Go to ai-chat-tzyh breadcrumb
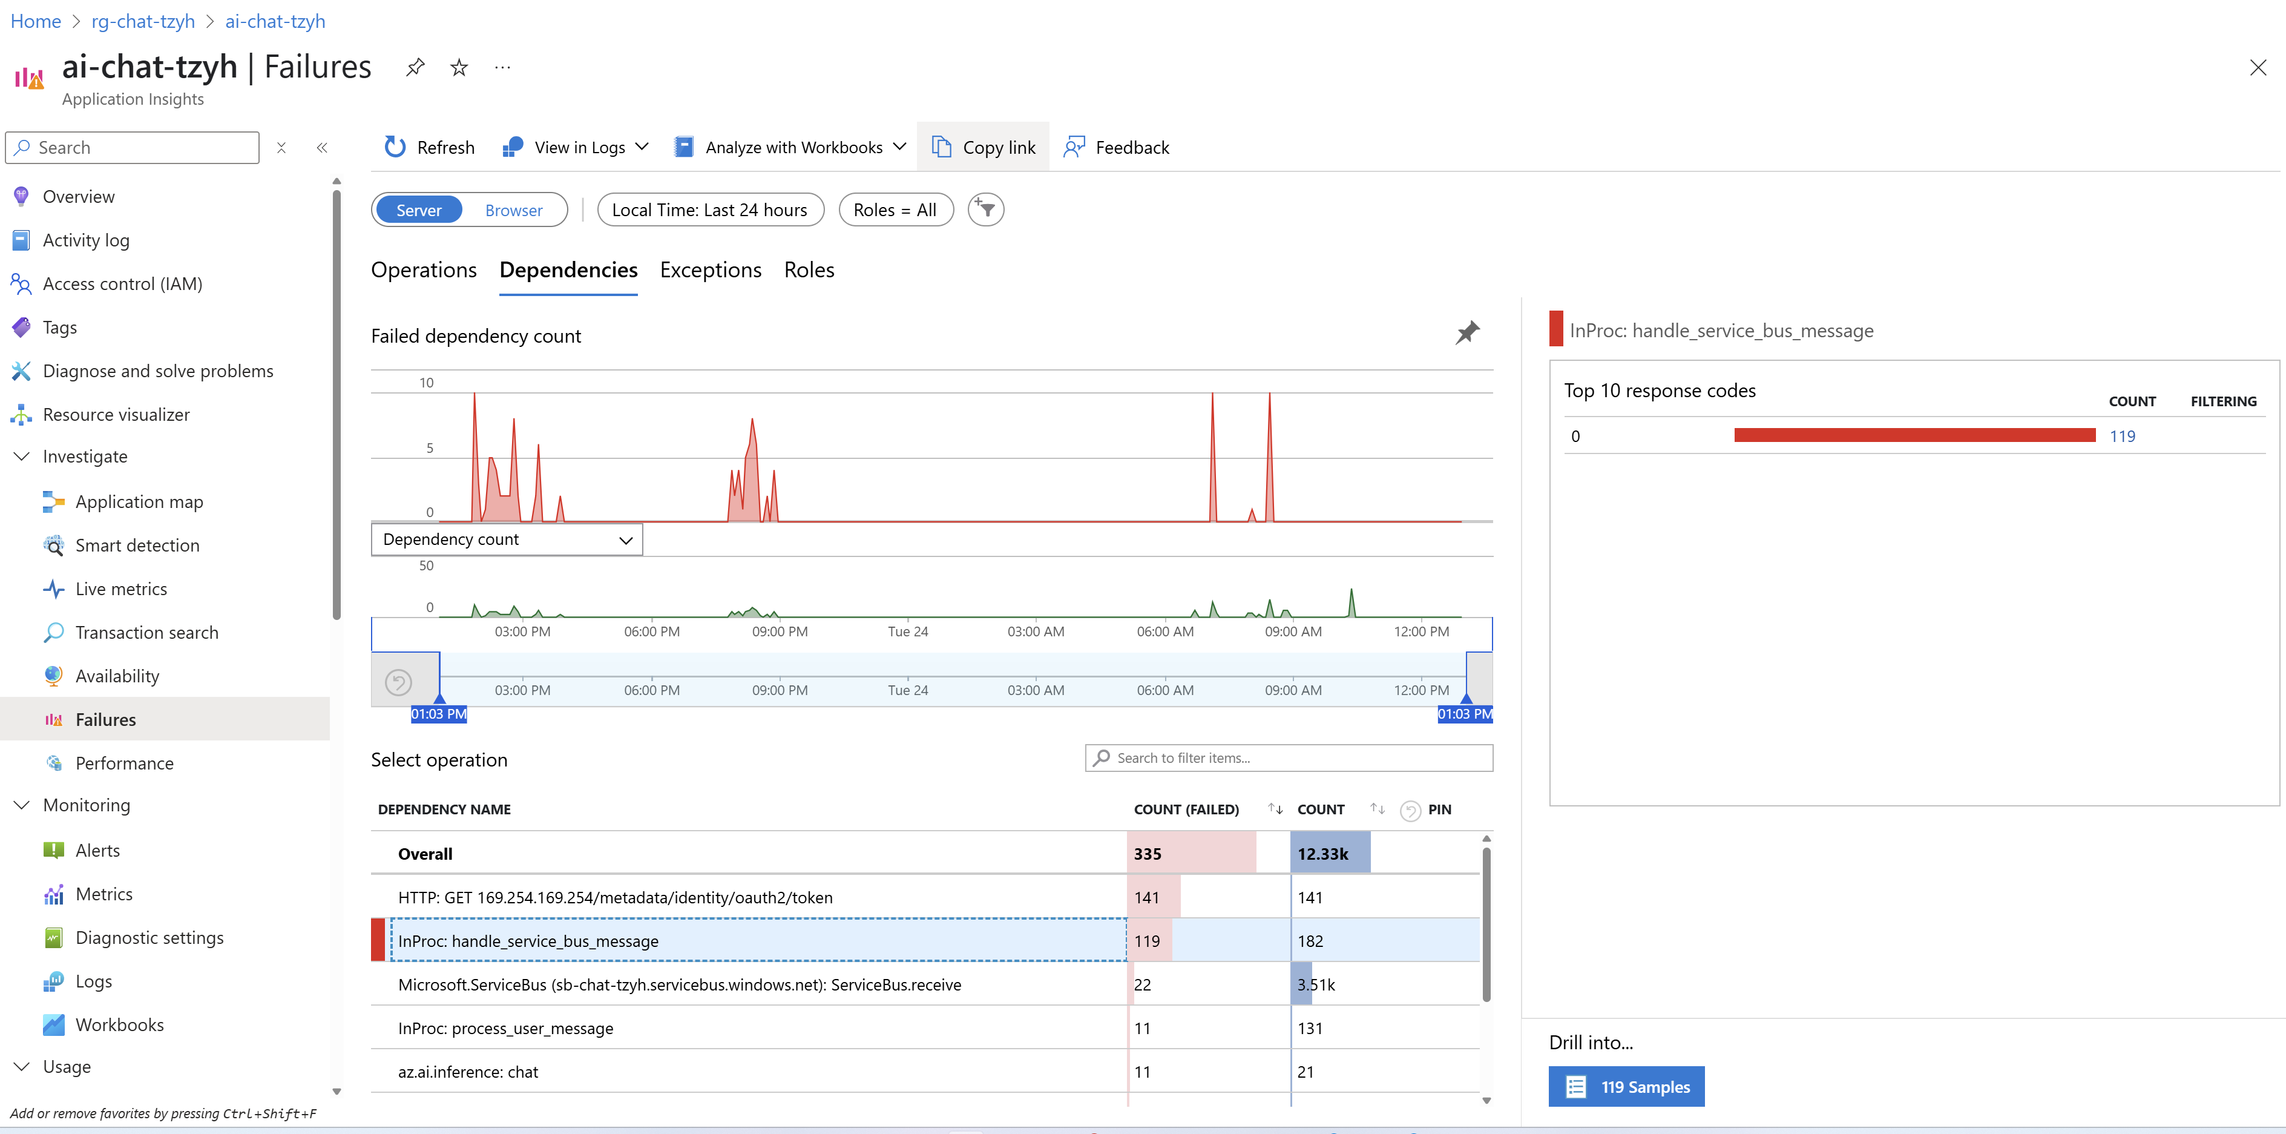This screenshot has width=2286, height=1134. [275, 21]
